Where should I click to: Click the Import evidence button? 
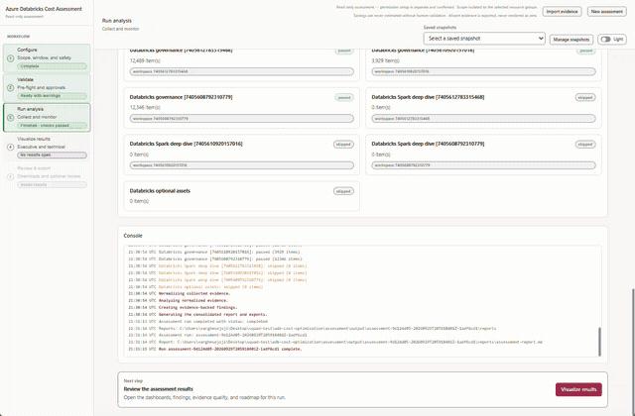[562, 11]
